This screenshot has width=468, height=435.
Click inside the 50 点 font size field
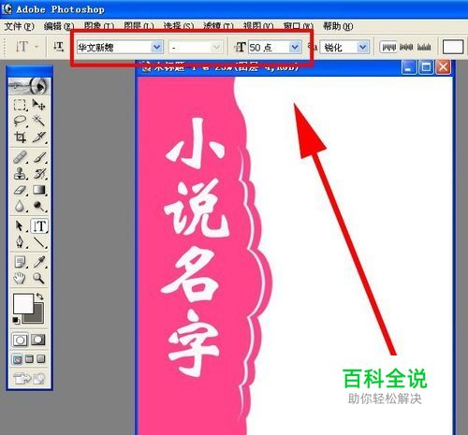click(269, 48)
